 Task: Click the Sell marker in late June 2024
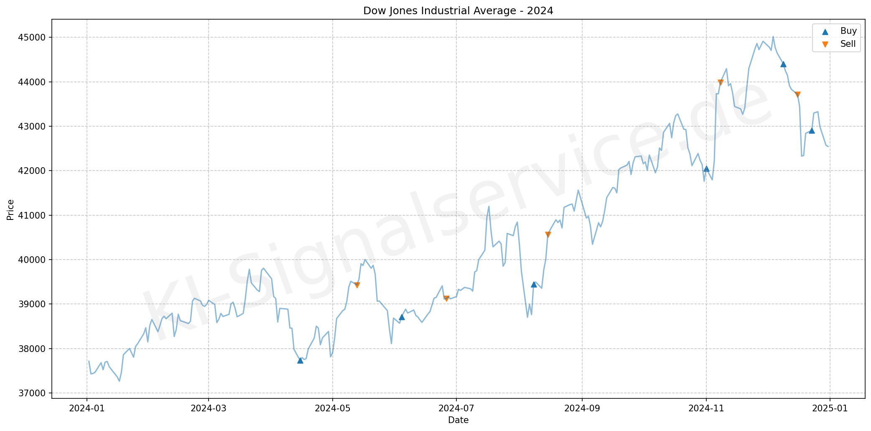pos(446,298)
